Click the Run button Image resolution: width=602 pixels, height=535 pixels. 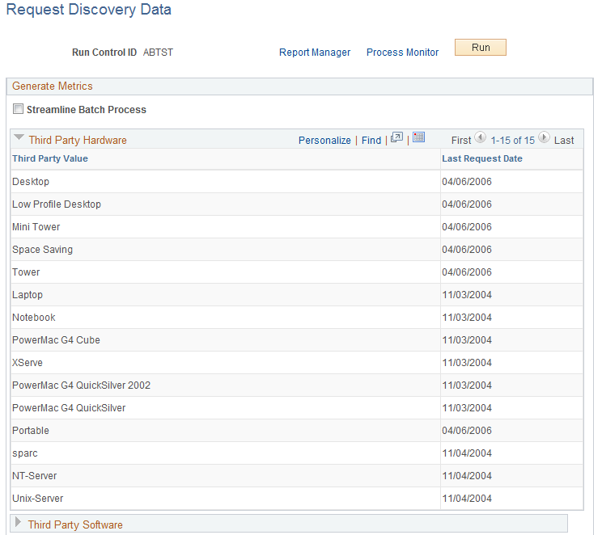pyautogui.click(x=481, y=48)
